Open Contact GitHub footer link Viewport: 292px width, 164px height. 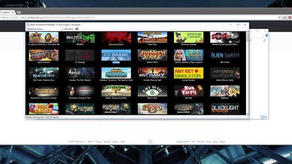click(182, 142)
